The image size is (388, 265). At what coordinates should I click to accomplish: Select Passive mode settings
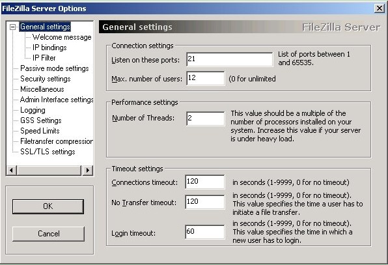point(55,68)
